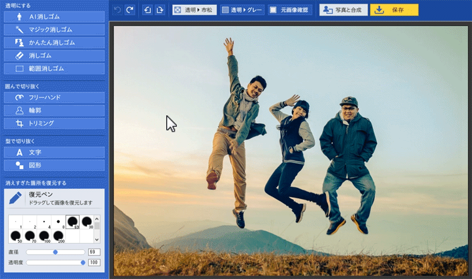Rotate the image left
This screenshot has width=472, height=279.
pyautogui.click(x=147, y=10)
